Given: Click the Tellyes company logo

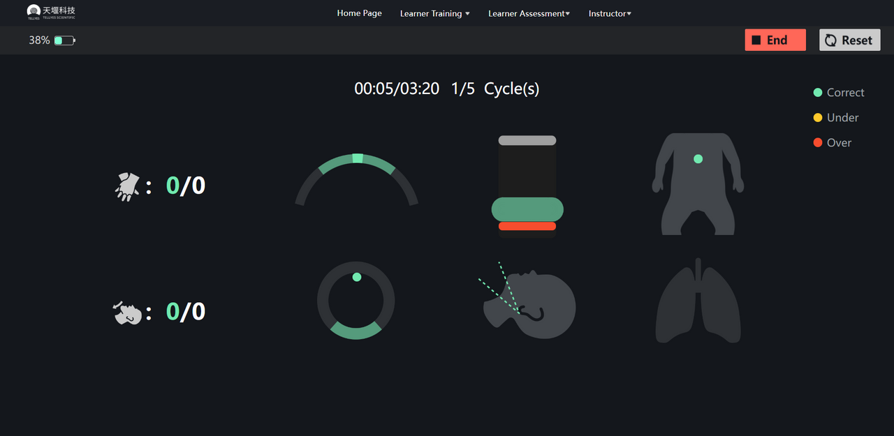Looking at the screenshot, I should pos(51,13).
